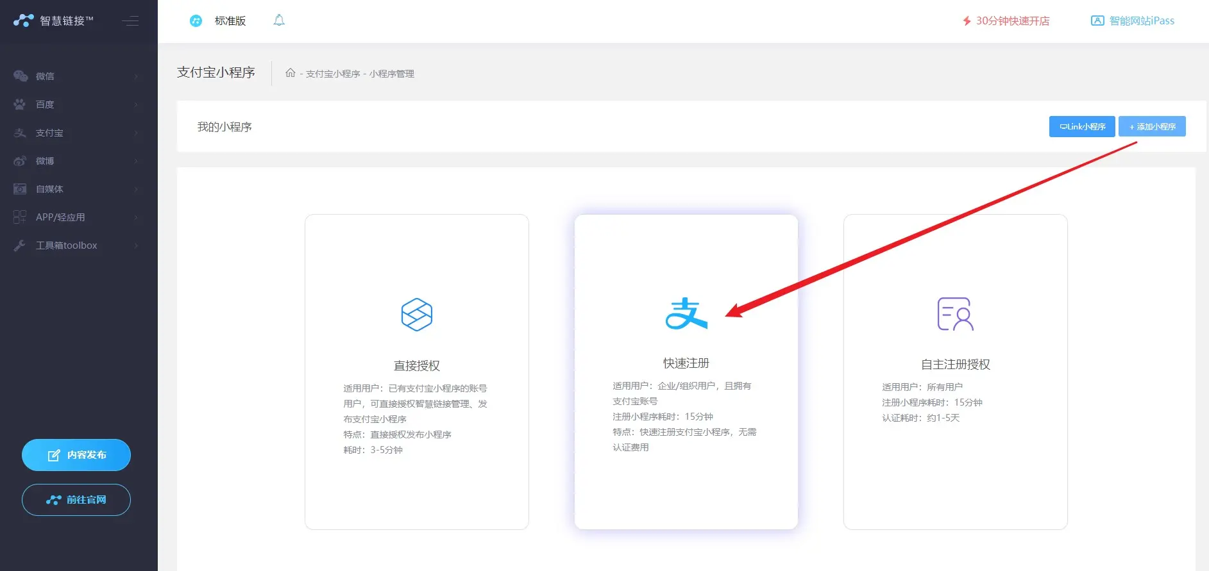This screenshot has height=571, width=1209.
Task: Open the 30分钟快速开店 link
Action: [x=1006, y=21]
